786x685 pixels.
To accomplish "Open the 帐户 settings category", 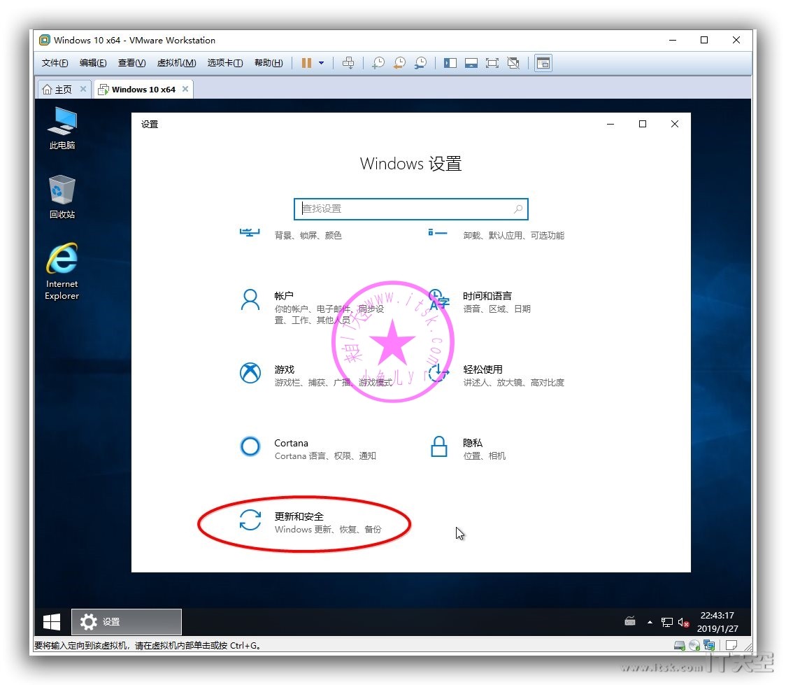I will [313, 307].
